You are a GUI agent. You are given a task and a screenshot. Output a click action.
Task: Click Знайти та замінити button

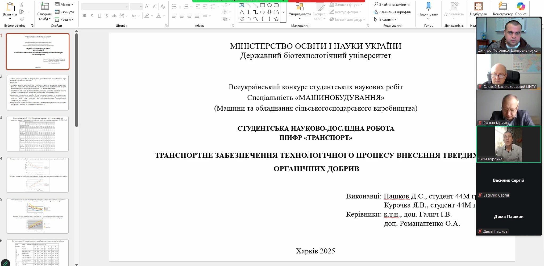click(x=392, y=5)
